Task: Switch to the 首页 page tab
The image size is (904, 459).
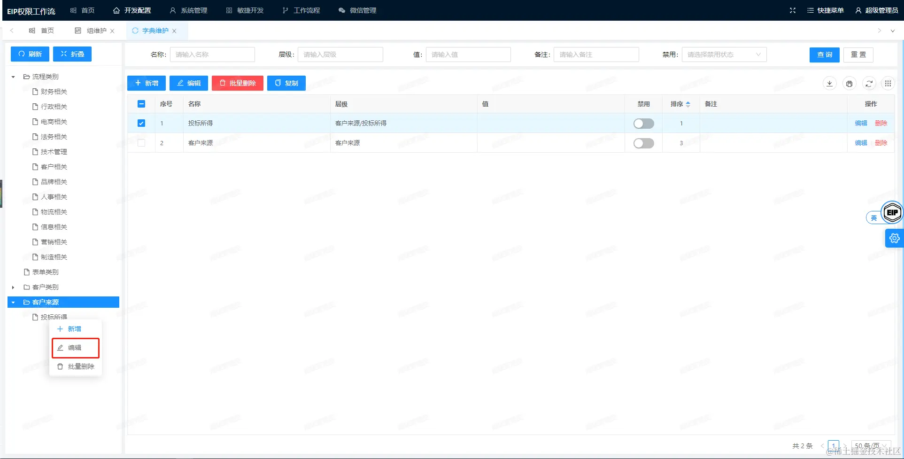Action: point(41,31)
